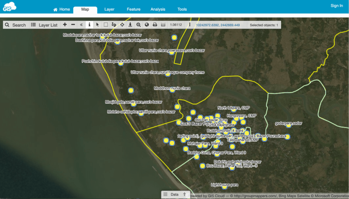The height and width of the screenshot is (199, 349).
Task: Toggle the info identify tool
Action: [x=89, y=25]
